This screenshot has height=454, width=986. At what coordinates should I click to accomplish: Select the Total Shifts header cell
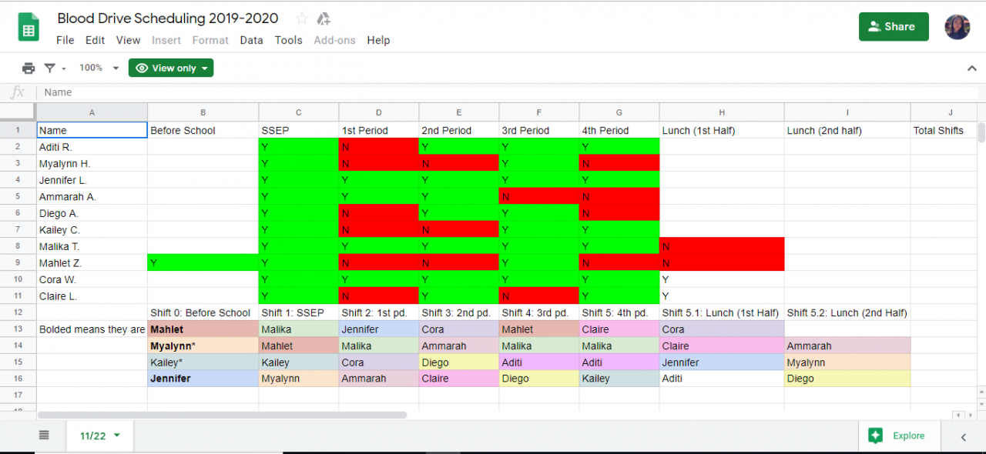(x=944, y=130)
